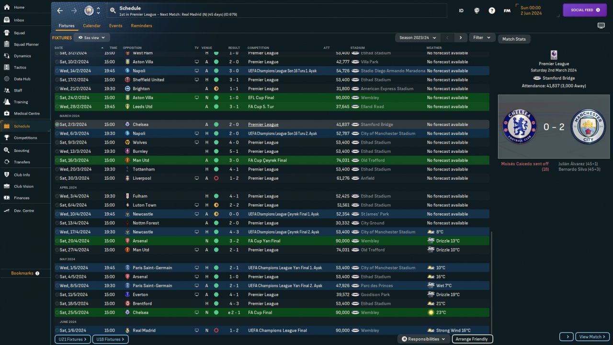The width and height of the screenshot is (613, 345).
Task: Click the ID icon in header
Action: tap(461, 11)
